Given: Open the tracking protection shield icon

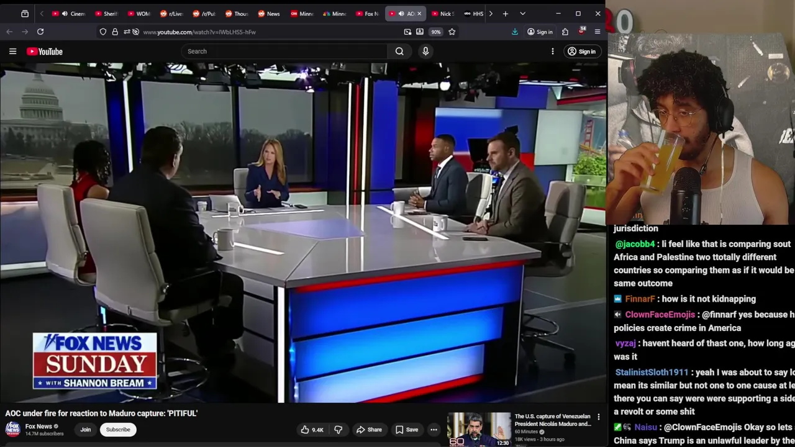Looking at the screenshot, I should coord(103,32).
